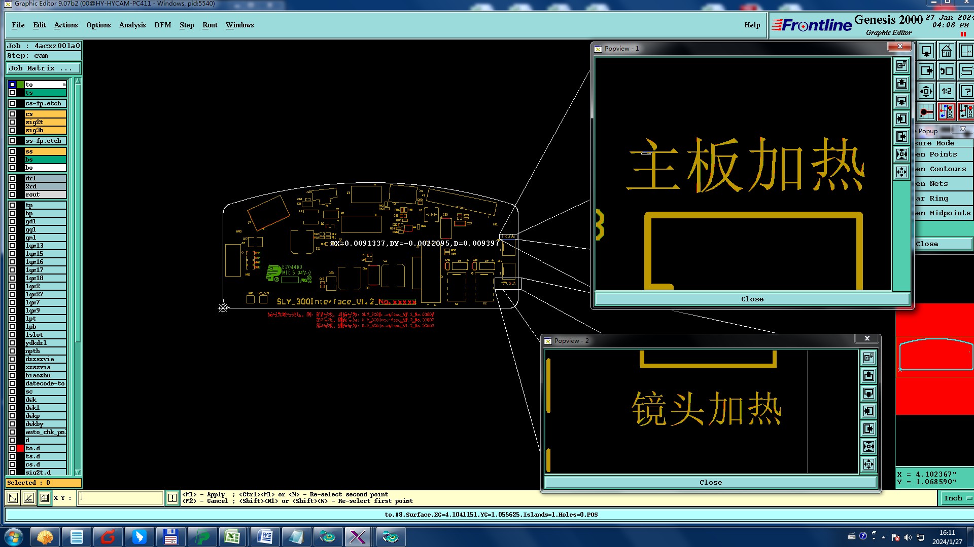Open the Actions menu
Viewport: 974px width, 547px height.
coord(66,25)
